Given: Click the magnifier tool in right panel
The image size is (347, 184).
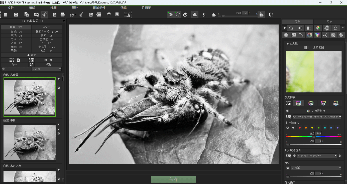Looking at the screenshot, I should pyautogui.click(x=291, y=28).
